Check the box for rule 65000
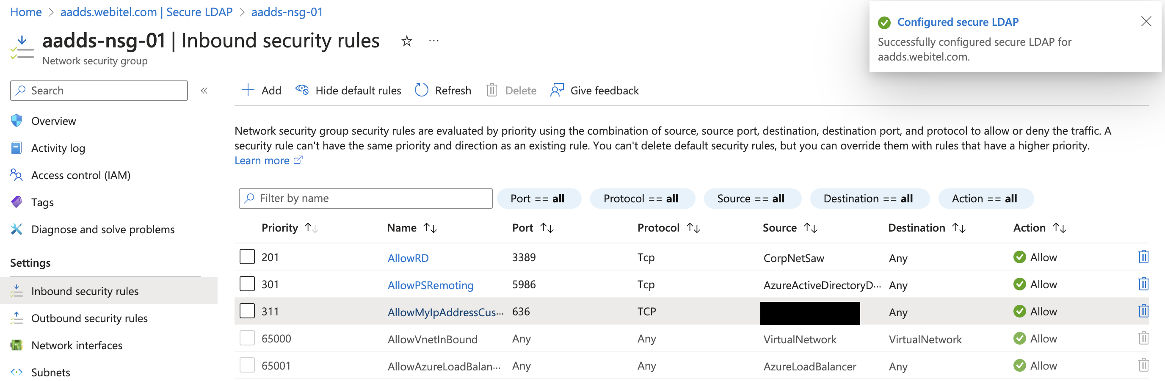The width and height of the screenshot is (1165, 381). pyautogui.click(x=247, y=338)
